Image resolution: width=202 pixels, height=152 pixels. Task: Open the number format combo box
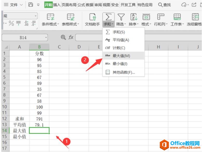tap(20, 16)
